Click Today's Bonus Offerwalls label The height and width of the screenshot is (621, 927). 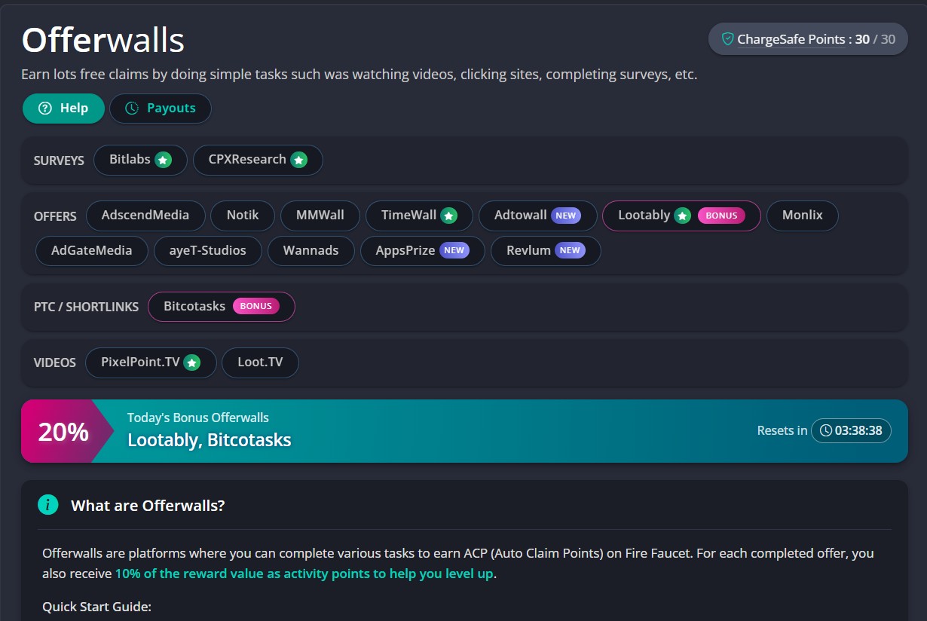point(198,418)
